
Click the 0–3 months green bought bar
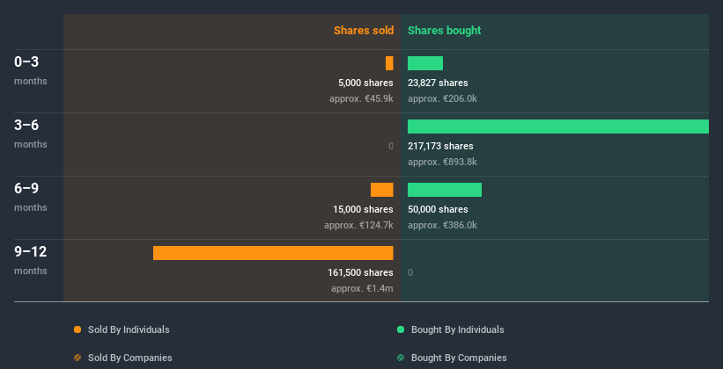click(x=425, y=63)
